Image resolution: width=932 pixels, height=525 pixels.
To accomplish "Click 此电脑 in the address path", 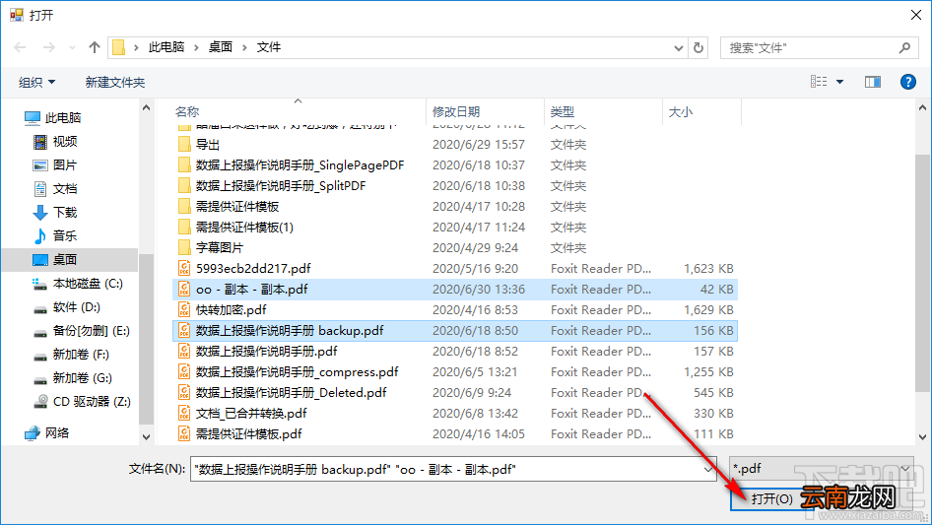I will [x=166, y=47].
